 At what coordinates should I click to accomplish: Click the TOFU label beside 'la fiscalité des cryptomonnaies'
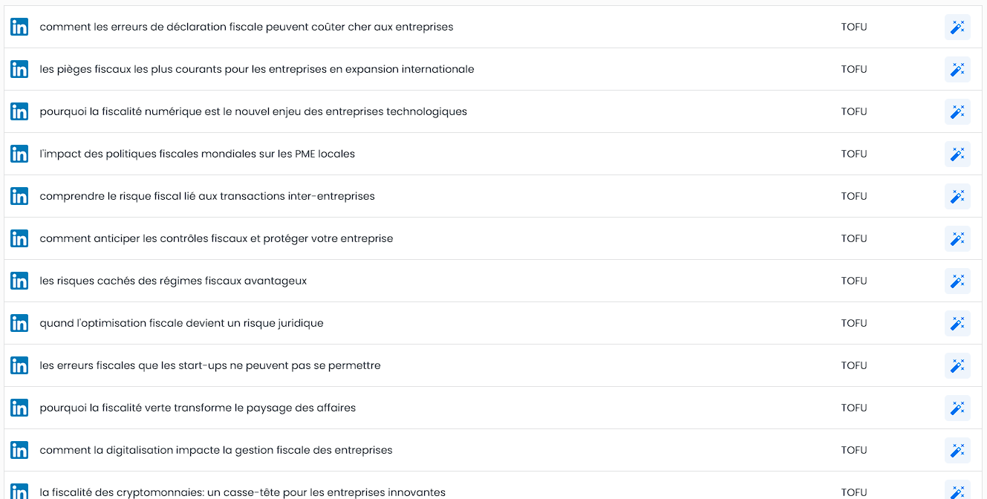pos(853,492)
